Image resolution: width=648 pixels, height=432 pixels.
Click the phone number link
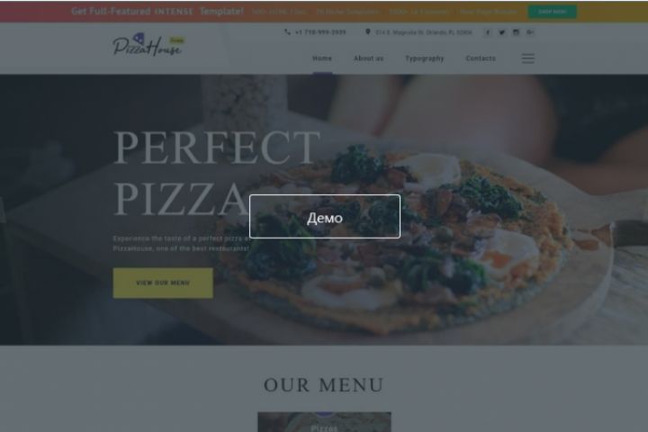[x=320, y=32]
